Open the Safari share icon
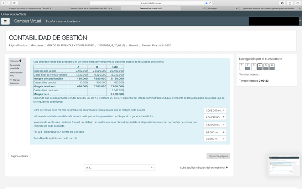This screenshot has height=189, width=302. (x=290, y=3)
